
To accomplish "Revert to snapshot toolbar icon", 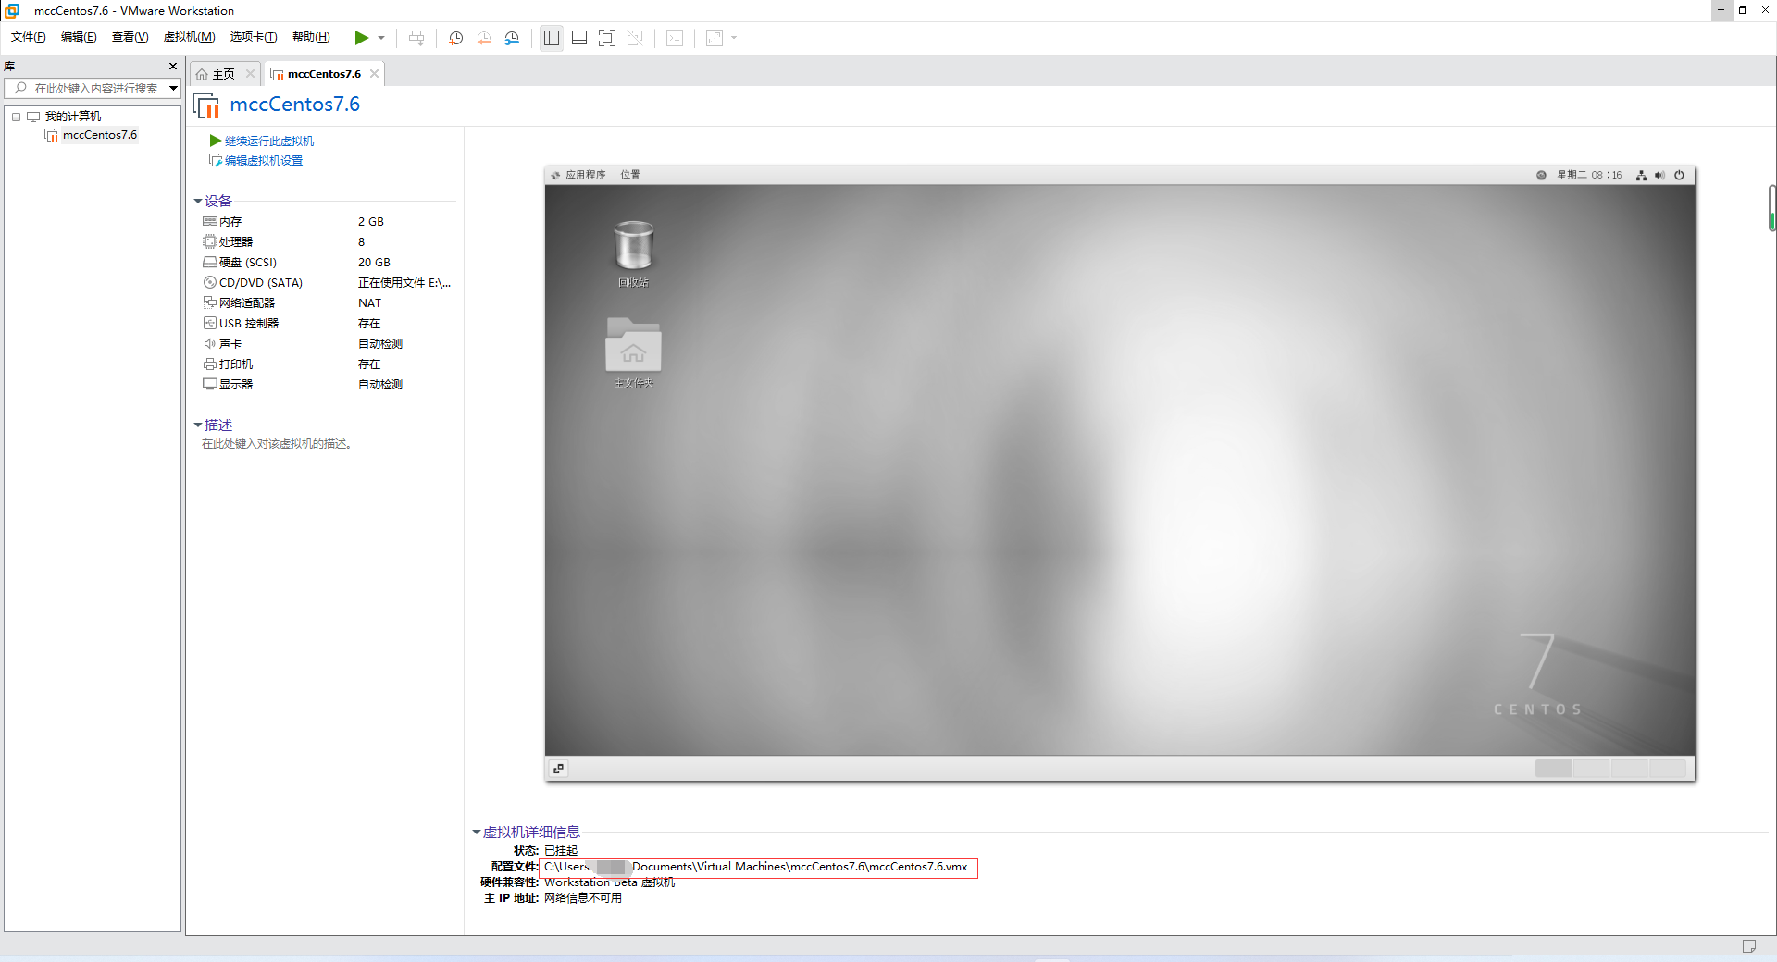I will pos(484,38).
